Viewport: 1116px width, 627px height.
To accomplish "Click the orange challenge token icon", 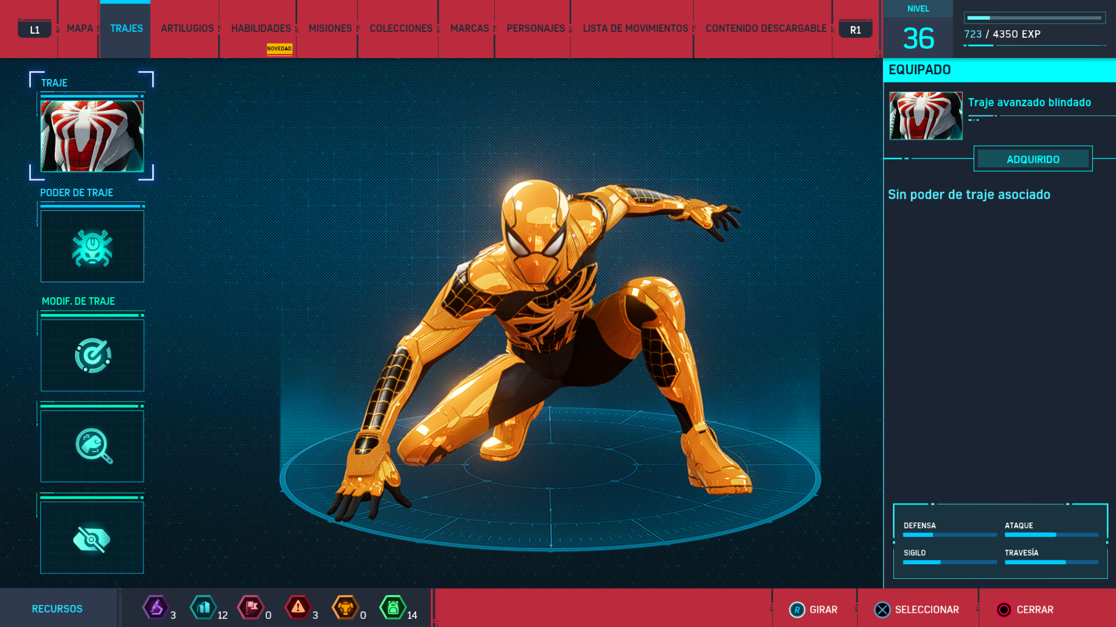I will pyautogui.click(x=345, y=608).
